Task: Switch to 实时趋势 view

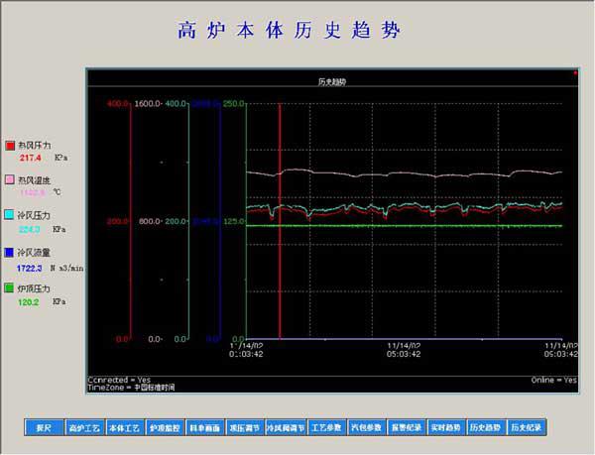Action: coord(446,427)
